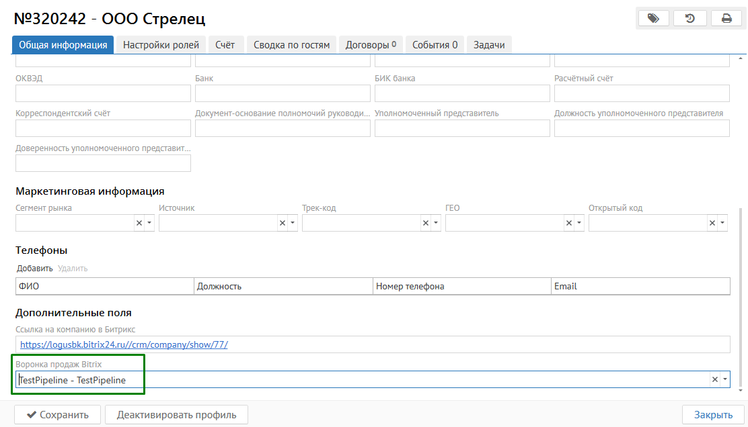Clear the ГЕО field with X
This screenshot has width=748, height=427.
[x=569, y=223]
